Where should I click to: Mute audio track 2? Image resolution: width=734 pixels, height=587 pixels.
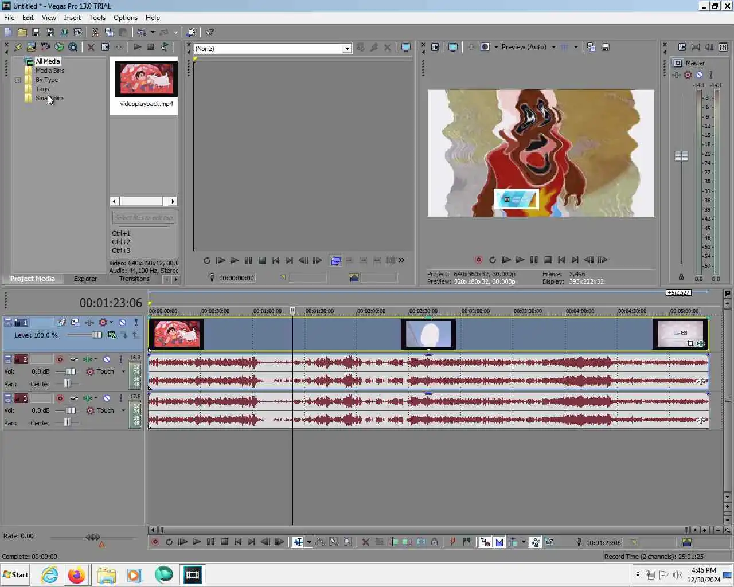(107, 359)
